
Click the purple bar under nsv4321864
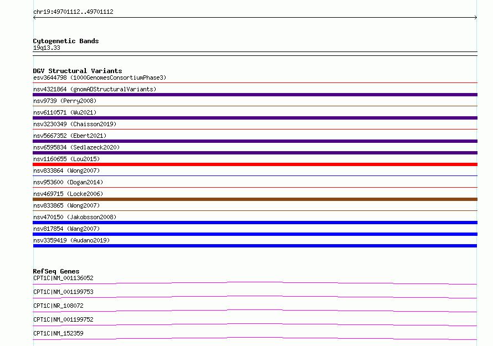point(255,95)
